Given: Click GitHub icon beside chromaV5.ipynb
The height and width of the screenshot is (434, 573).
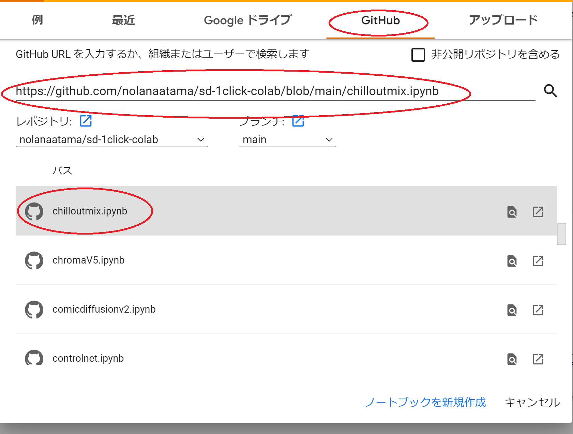Looking at the screenshot, I should coord(34,260).
